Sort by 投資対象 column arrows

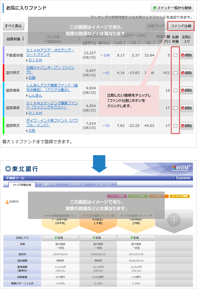pyautogui.click(x=23, y=39)
